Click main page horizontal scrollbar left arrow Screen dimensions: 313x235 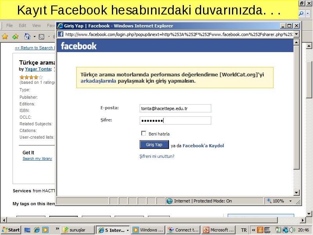click(x=4, y=220)
